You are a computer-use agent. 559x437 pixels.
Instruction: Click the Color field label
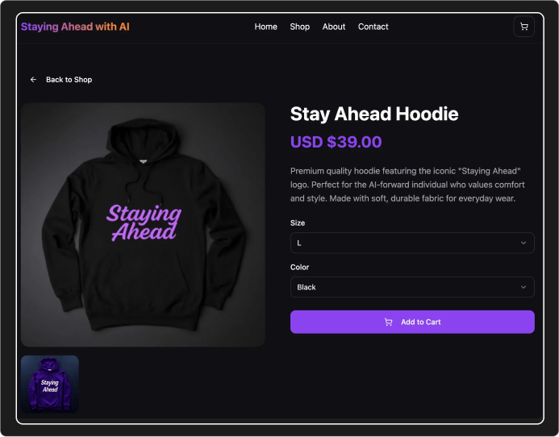point(299,268)
